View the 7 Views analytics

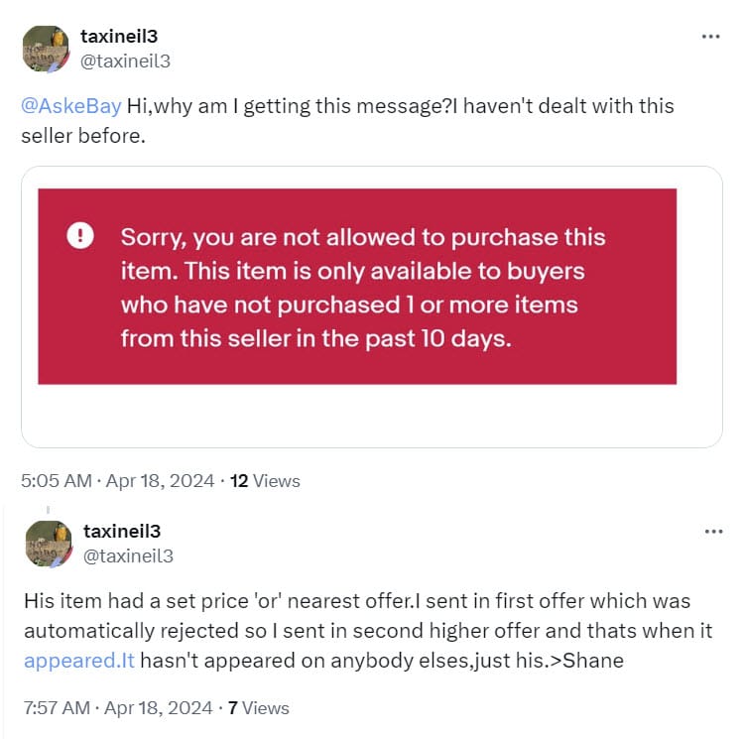point(259,707)
